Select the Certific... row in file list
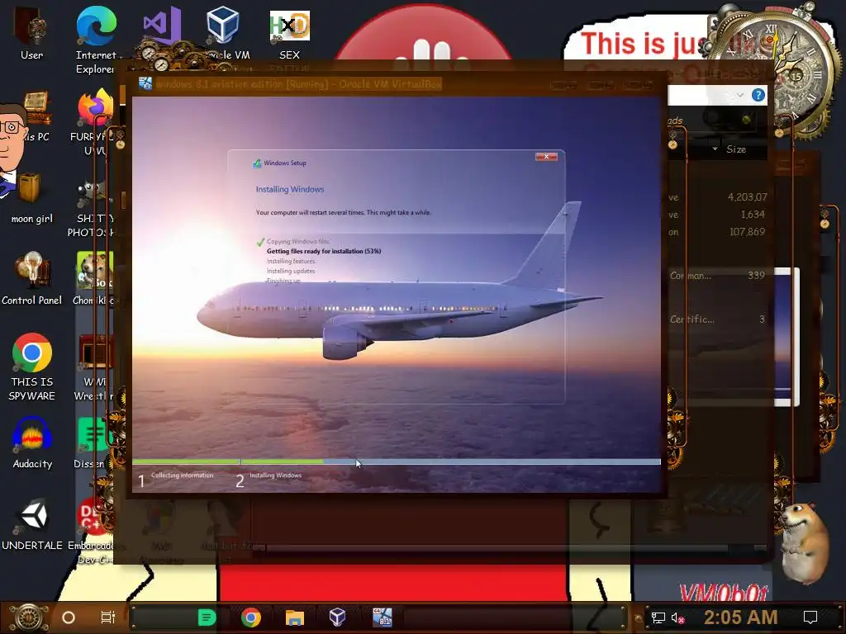The width and height of the screenshot is (846, 634). pos(718,319)
